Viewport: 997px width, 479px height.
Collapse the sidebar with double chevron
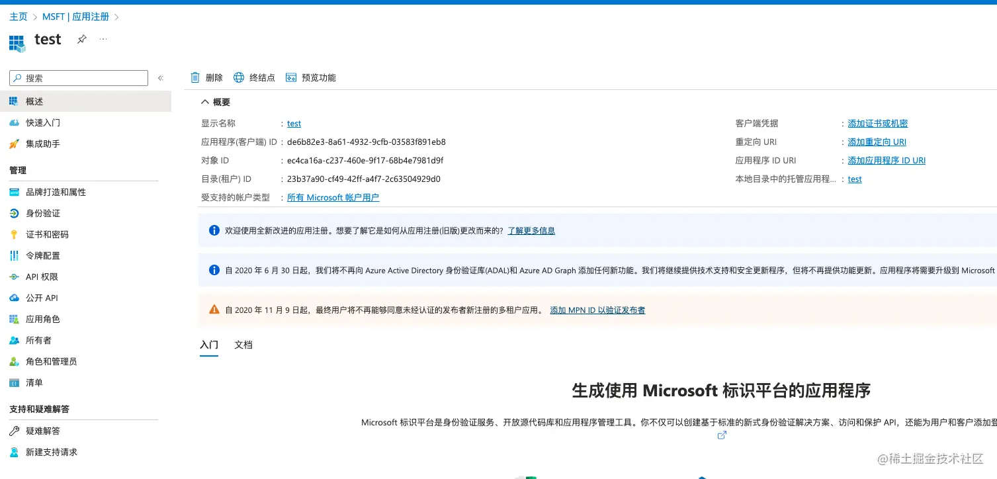point(160,78)
